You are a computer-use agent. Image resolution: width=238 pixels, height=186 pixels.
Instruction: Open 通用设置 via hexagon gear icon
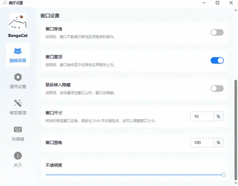pos(18,77)
